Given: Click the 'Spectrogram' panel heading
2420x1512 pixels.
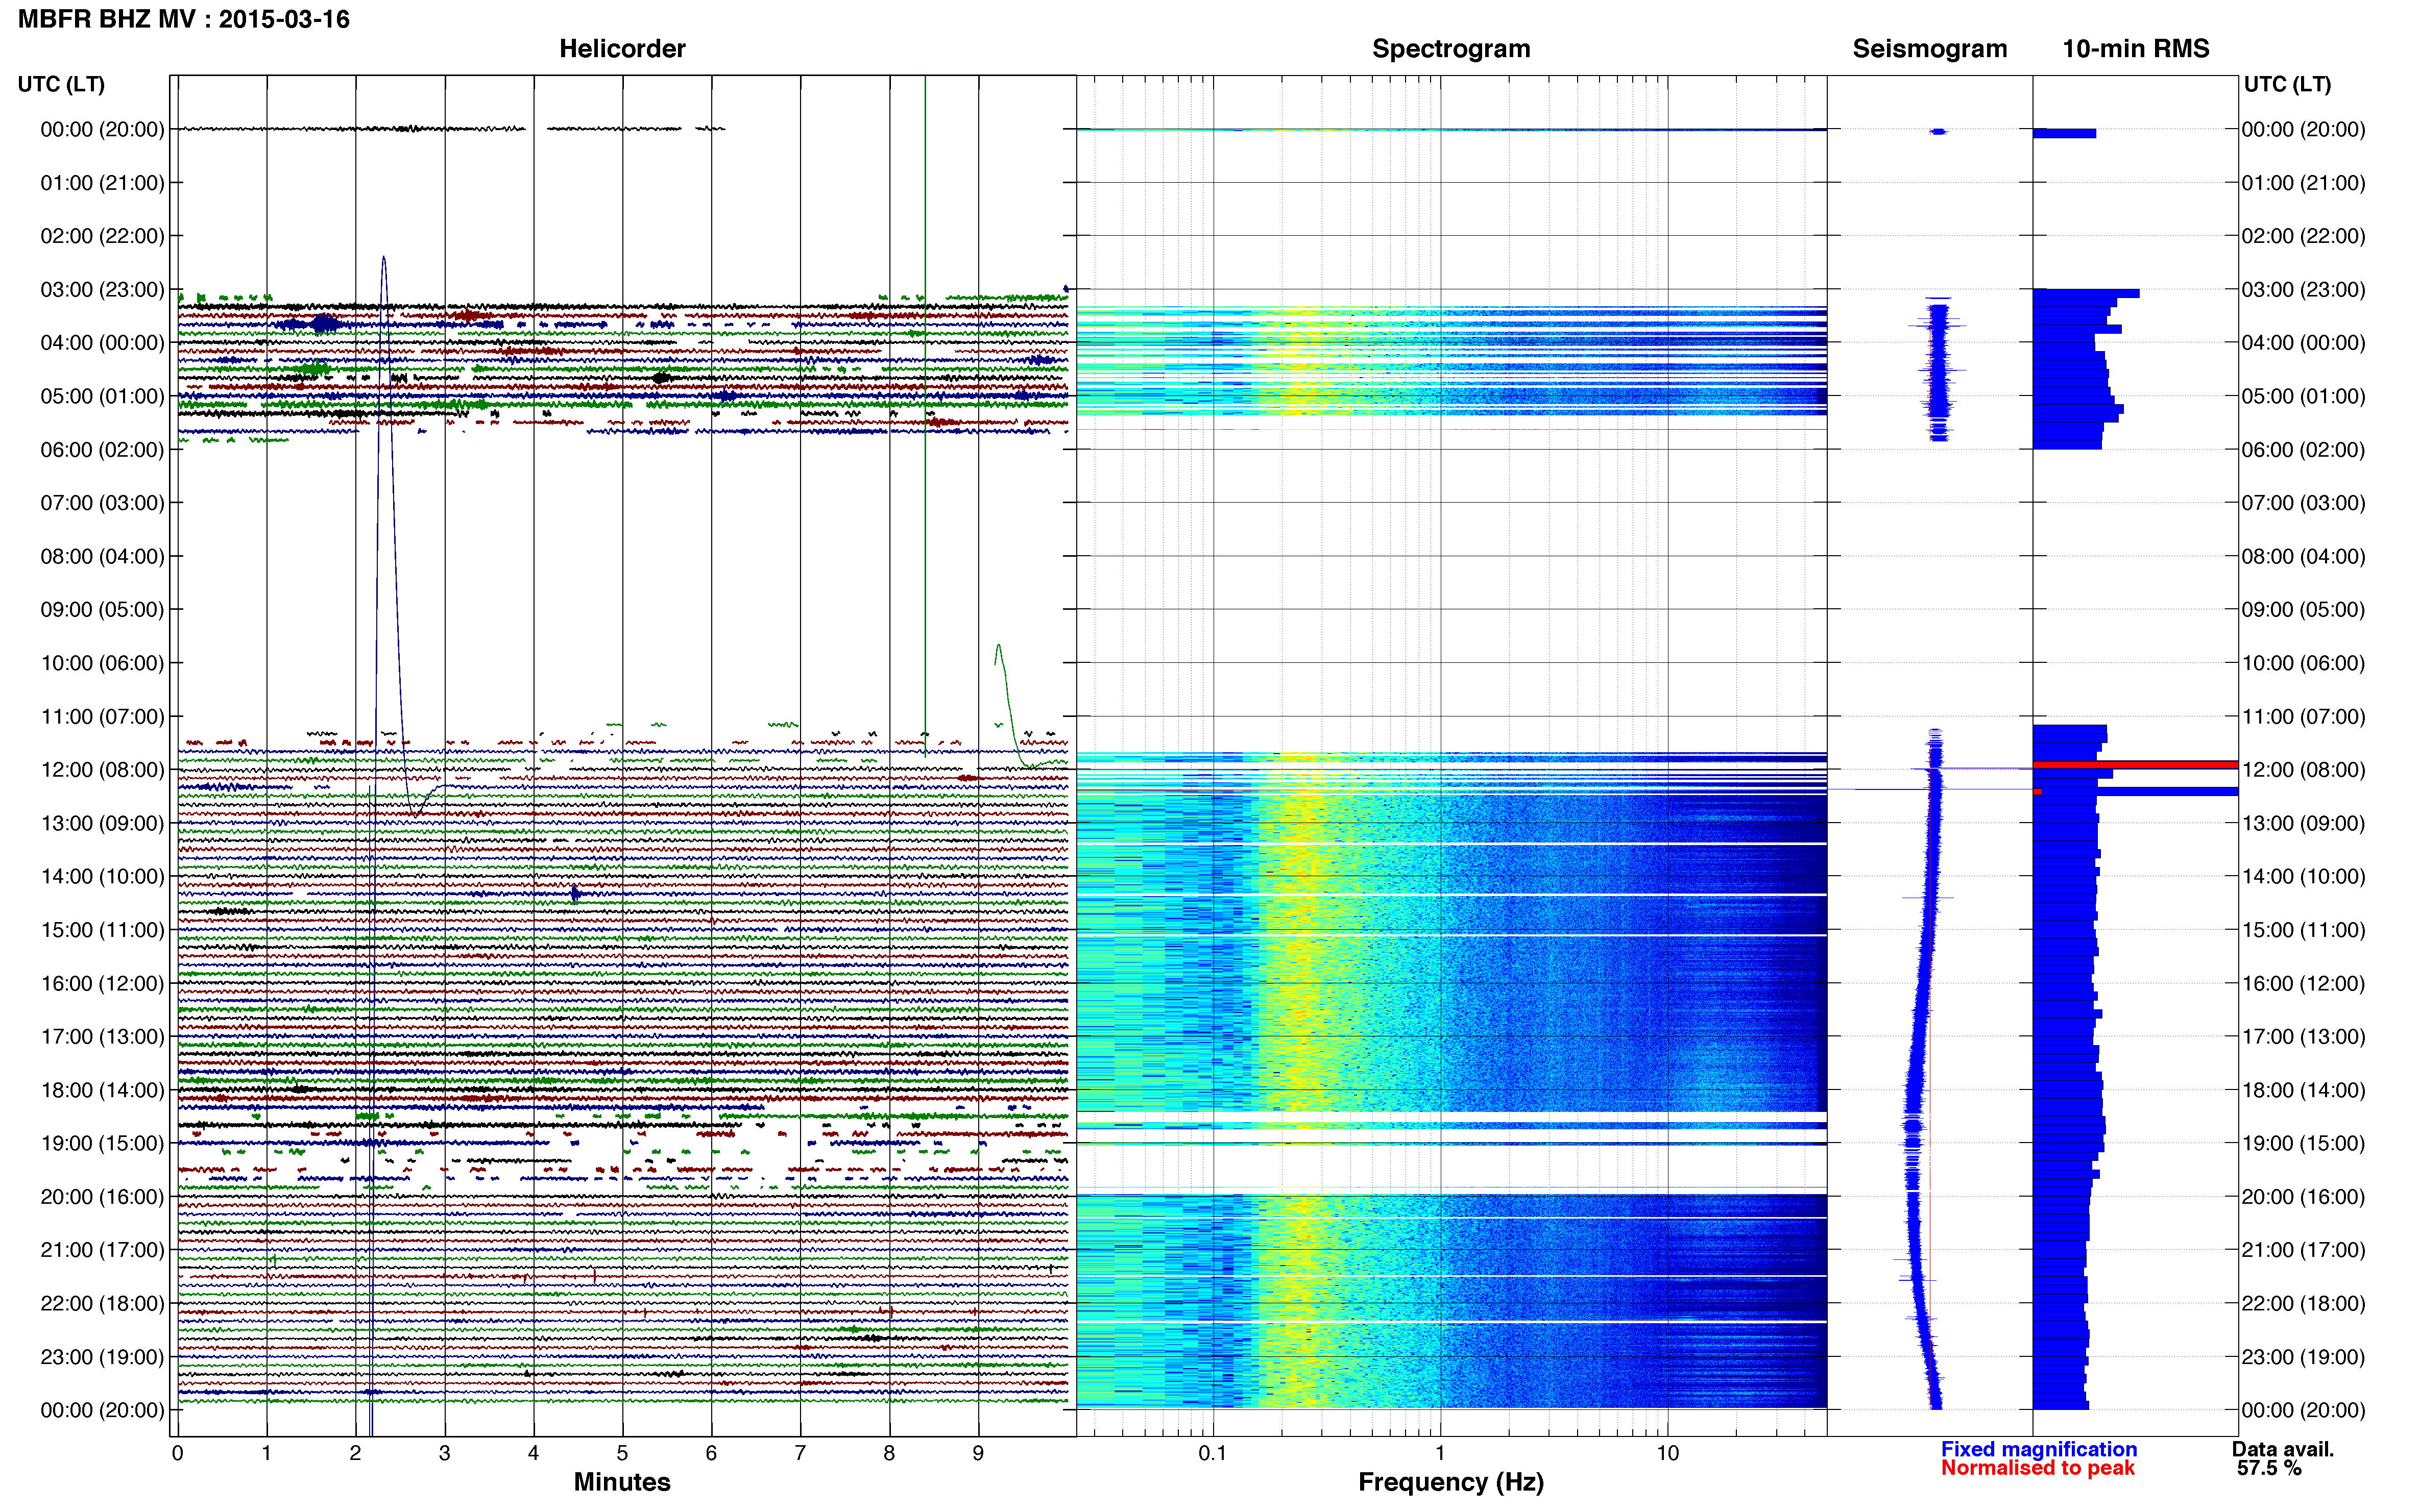Looking at the screenshot, I should [x=1450, y=48].
